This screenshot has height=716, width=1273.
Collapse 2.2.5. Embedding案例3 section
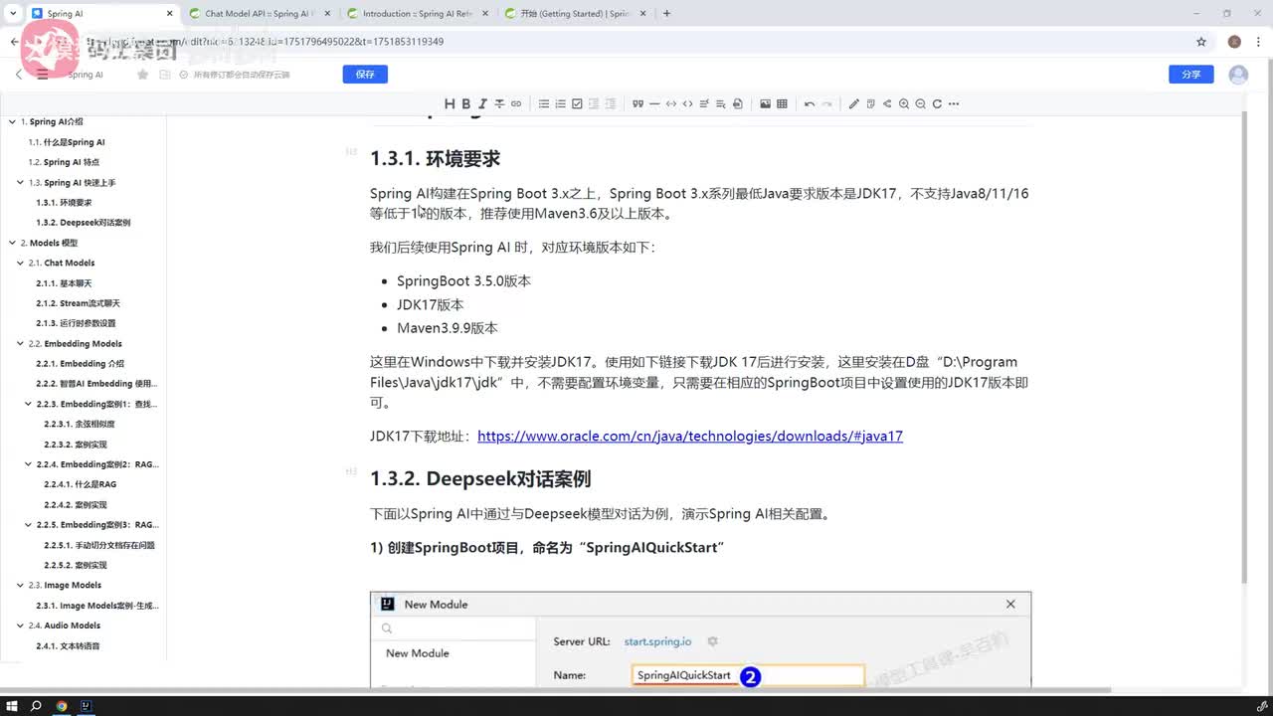point(28,524)
